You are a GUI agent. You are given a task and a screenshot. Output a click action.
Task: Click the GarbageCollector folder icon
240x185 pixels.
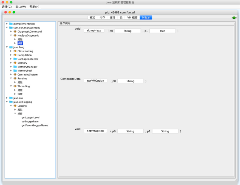coord(15,59)
